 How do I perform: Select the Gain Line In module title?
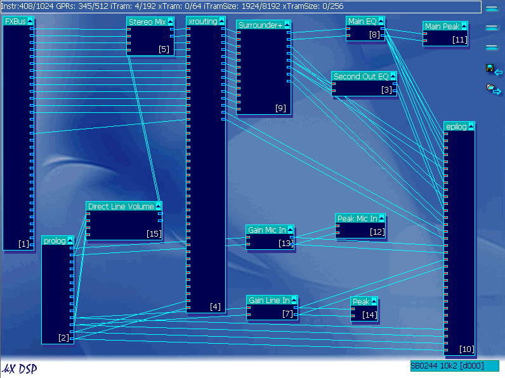268,300
